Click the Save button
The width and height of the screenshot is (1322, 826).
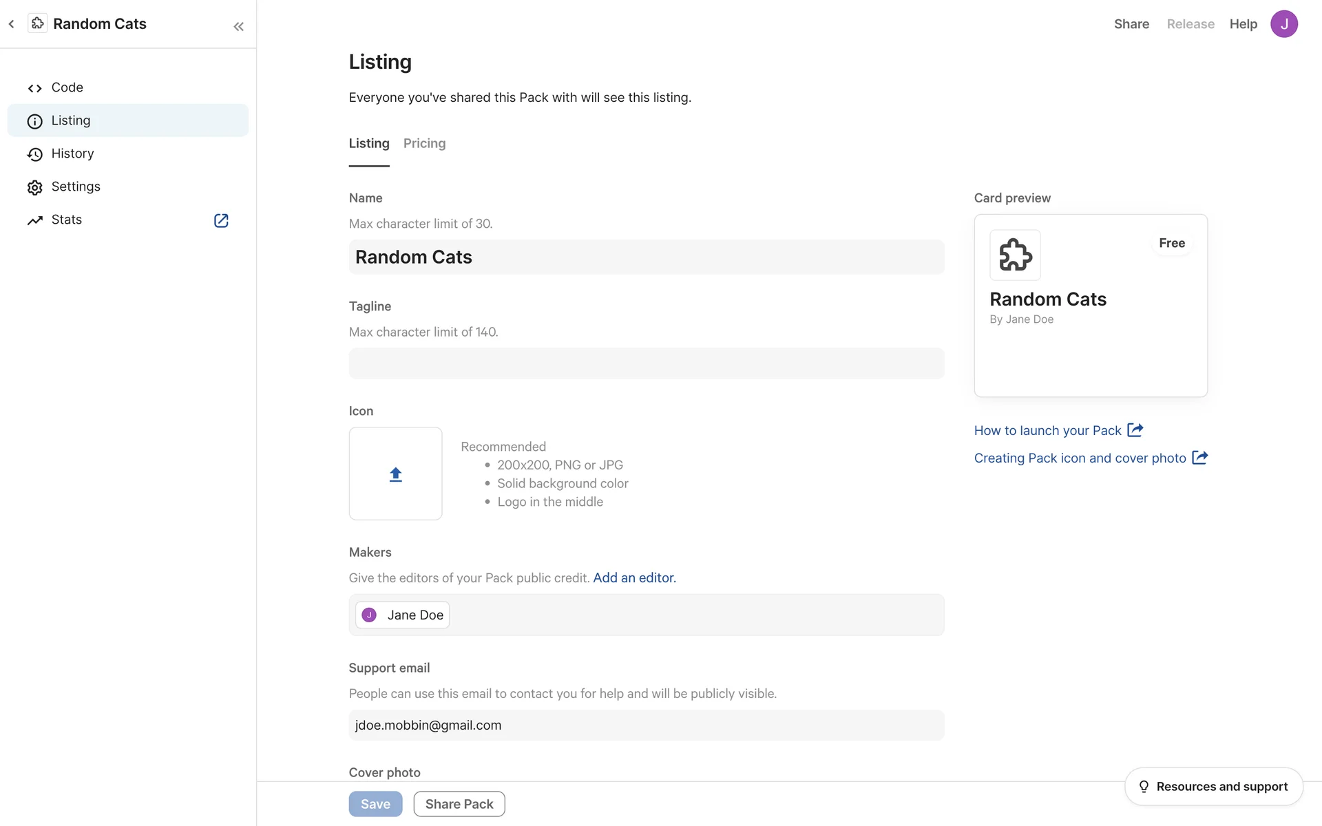point(375,804)
